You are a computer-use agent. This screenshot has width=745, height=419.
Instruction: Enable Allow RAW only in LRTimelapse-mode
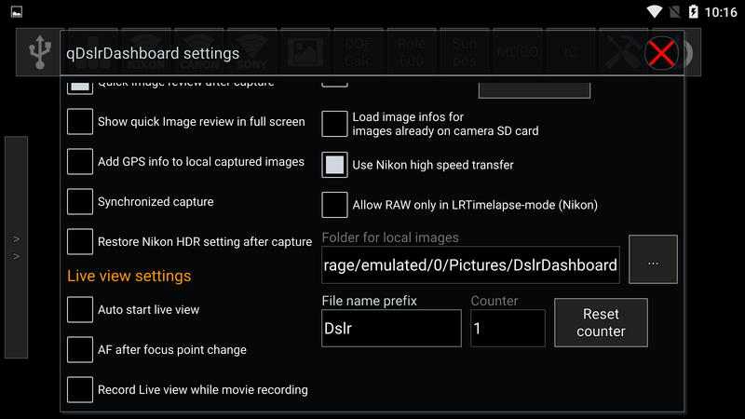334,205
